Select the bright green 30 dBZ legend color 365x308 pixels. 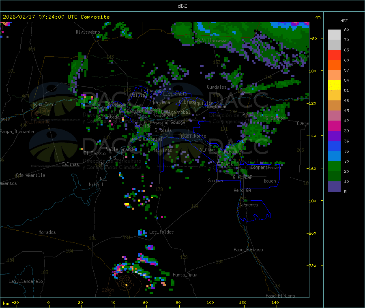(x=334, y=166)
